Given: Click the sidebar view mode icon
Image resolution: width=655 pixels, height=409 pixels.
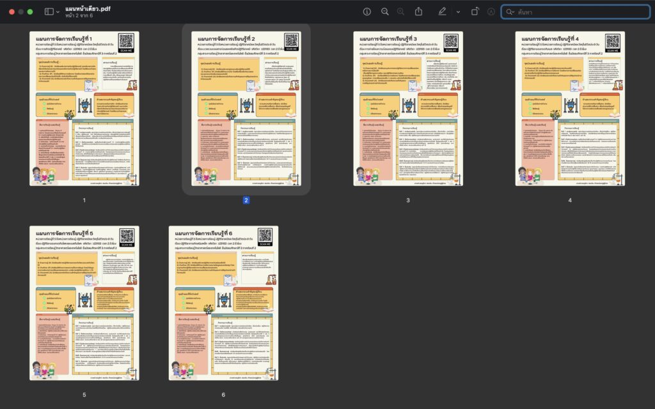Looking at the screenshot, I should click(49, 12).
